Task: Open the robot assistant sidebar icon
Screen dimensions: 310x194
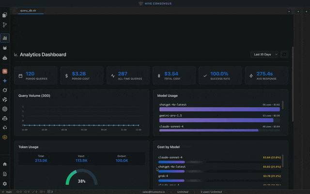Action: point(5,58)
